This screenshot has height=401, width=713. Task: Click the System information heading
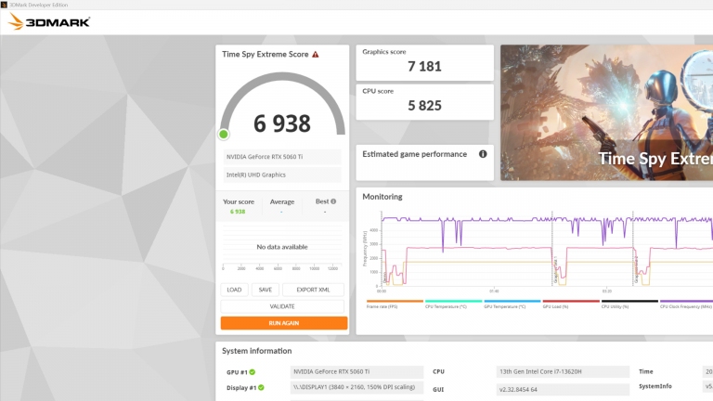click(256, 351)
